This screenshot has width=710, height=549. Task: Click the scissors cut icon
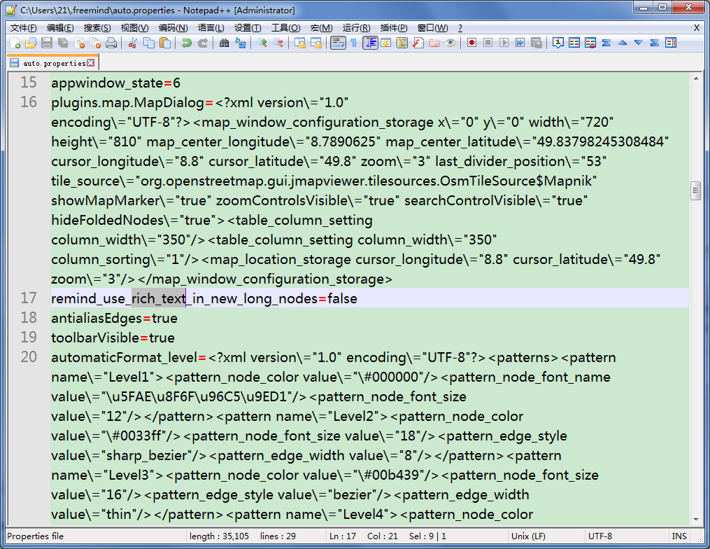pyautogui.click(x=132, y=43)
